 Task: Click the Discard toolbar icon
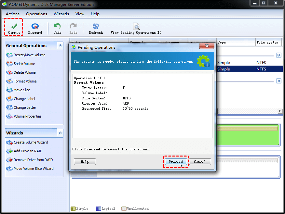(x=35, y=26)
